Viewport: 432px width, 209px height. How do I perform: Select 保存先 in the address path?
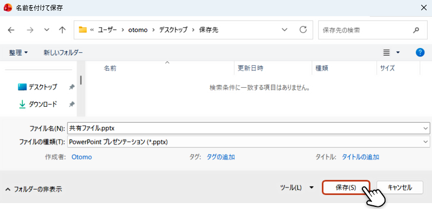pyautogui.click(x=208, y=30)
